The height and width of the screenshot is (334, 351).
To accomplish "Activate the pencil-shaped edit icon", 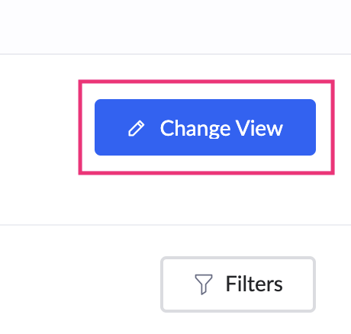I will coord(137,129).
